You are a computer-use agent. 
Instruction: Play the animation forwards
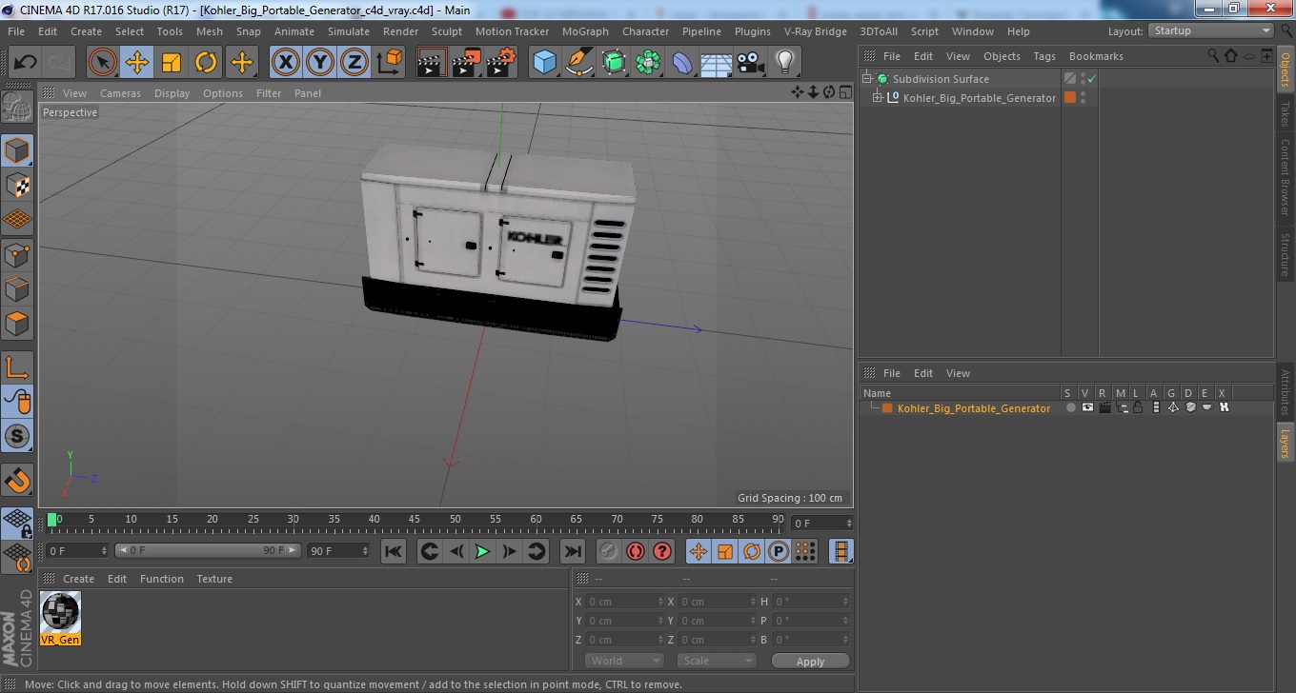coord(482,551)
